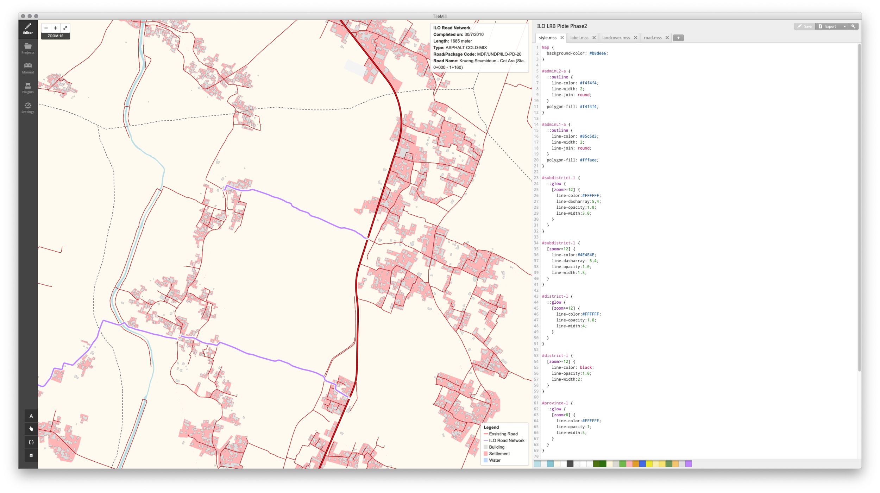Pick the purple color swatch
Image resolution: width=880 pixels, height=493 pixels.
pos(689,464)
